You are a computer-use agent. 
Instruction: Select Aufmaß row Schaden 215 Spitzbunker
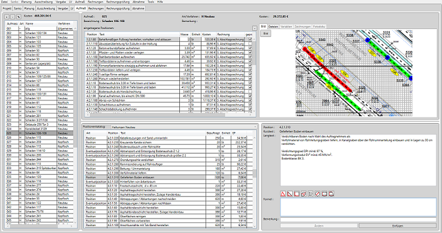click(x=40, y=168)
